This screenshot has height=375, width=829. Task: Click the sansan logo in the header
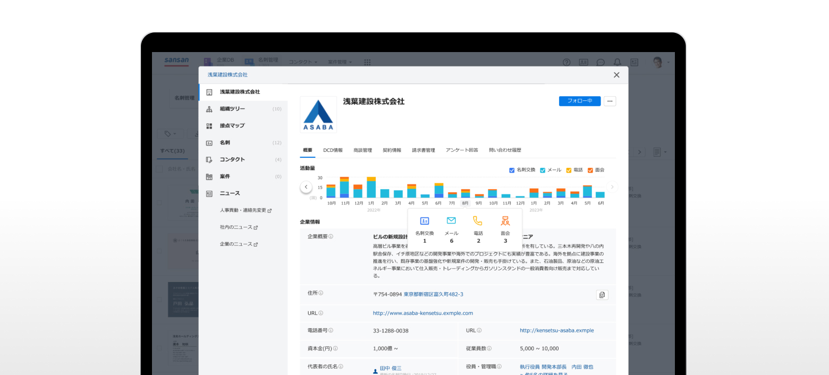tap(176, 61)
